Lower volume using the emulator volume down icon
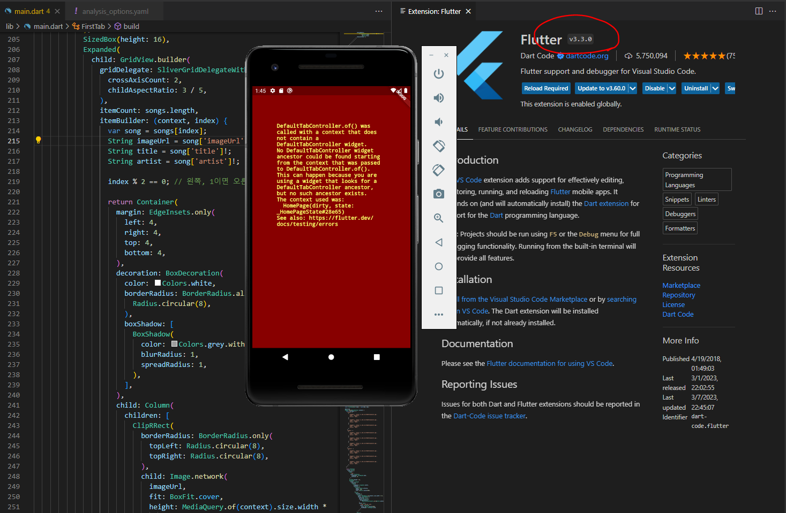 point(439,122)
